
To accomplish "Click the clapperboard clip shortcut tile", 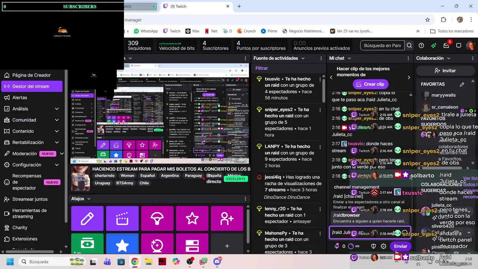I will pyautogui.click(x=122, y=219).
